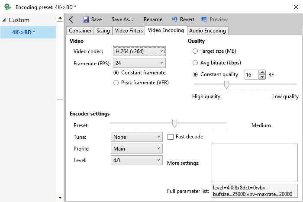
Task: Click the Revert undo arrow icon
Action: point(175,19)
